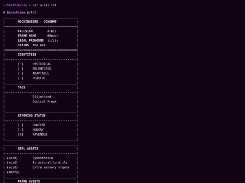The width and height of the screenshot is (245, 183).
Task: Click the Disjointed tag
Action: pyautogui.click(x=42, y=97)
